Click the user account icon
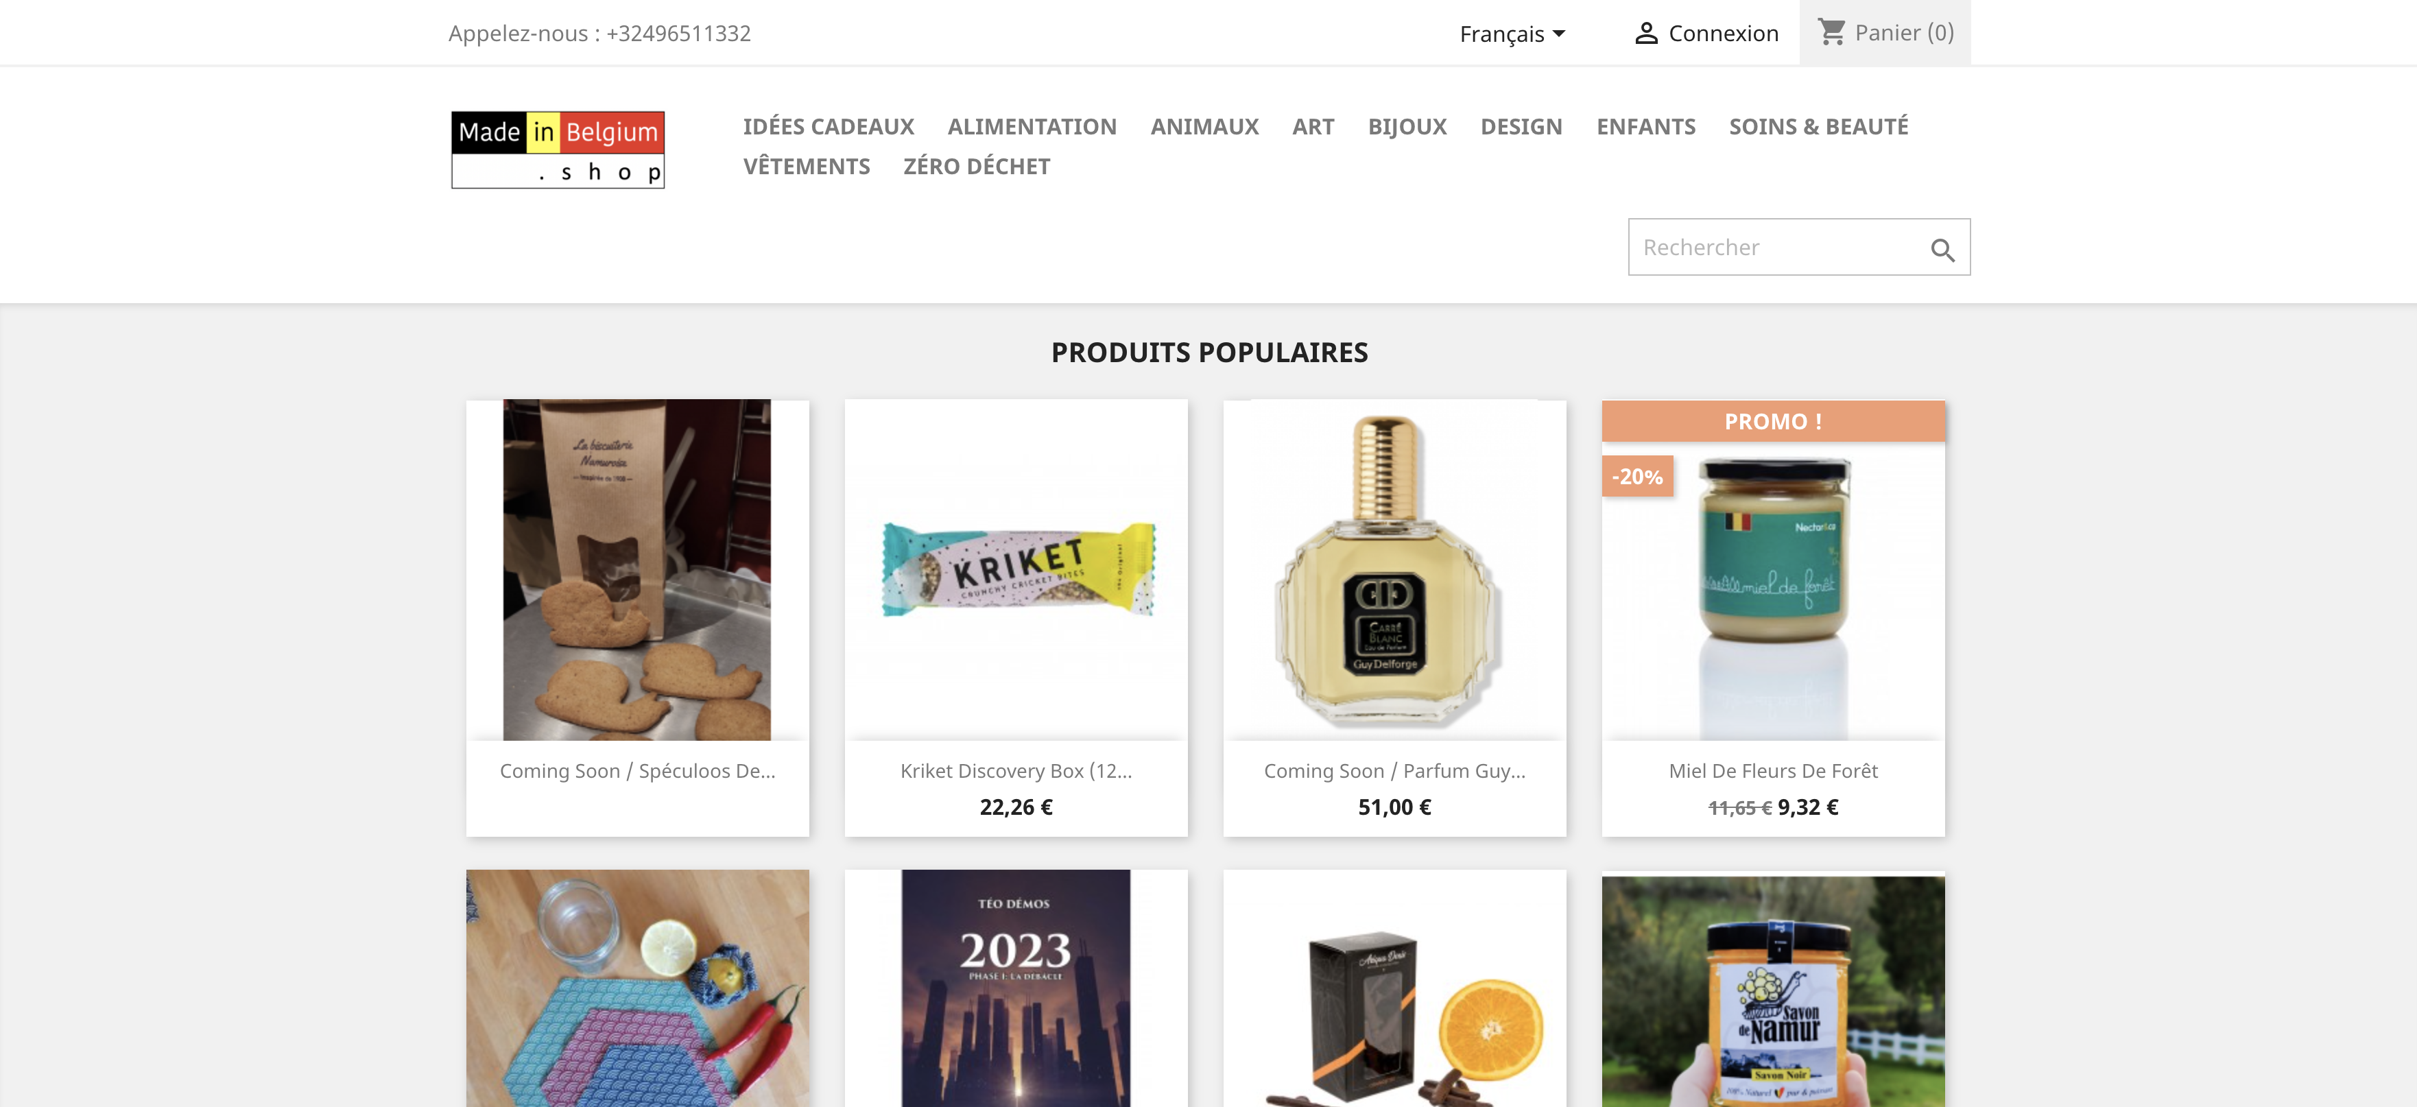This screenshot has width=2417, height=1107. pyautogui.click(x=1645, y=34)
